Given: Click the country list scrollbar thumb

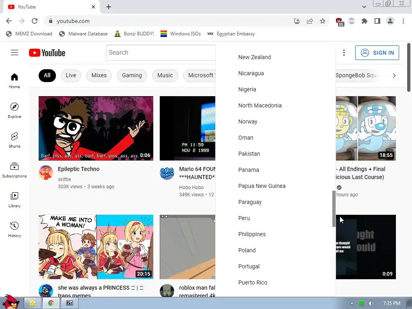Looking at the screenshot, I should coord(334,209).
